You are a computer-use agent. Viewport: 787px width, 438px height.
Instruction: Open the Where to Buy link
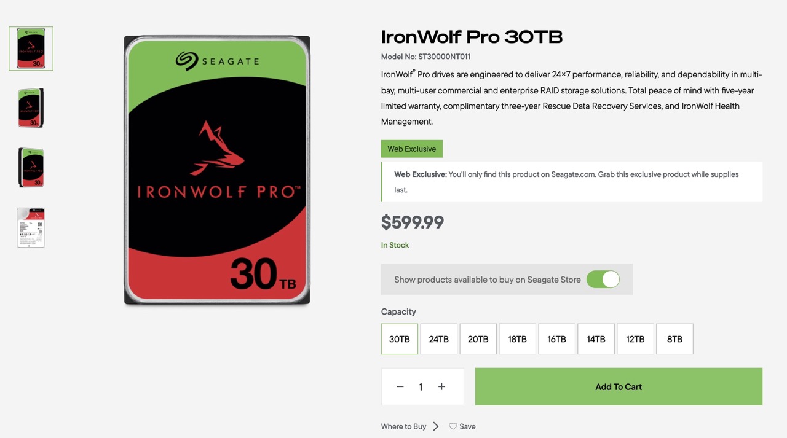click(403, 426)
